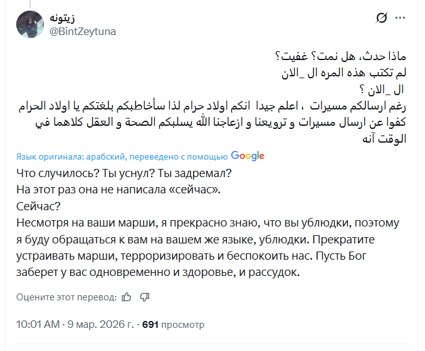Click the 10:01 AM post timestamp
425x351 pixels.
[38, 325]
